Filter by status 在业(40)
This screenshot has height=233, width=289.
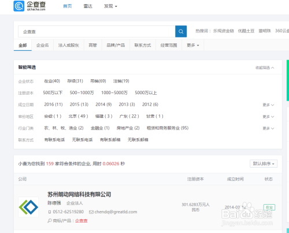(52, 81)
